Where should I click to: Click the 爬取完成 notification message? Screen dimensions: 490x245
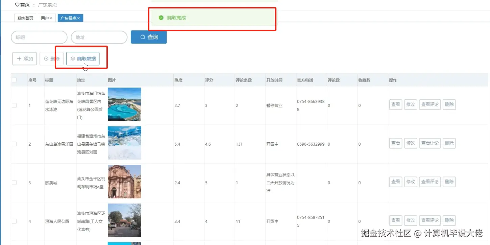[x=176, y=18]
